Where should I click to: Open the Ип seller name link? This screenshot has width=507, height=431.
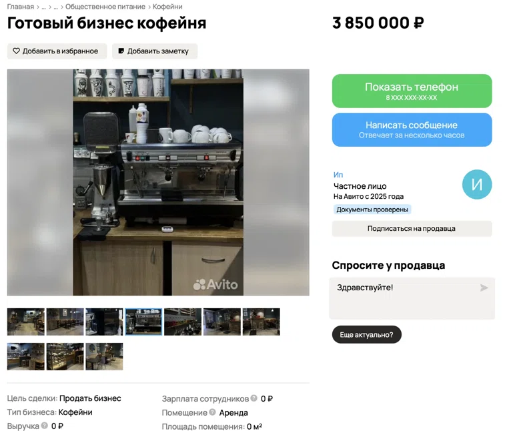(338, 175)
